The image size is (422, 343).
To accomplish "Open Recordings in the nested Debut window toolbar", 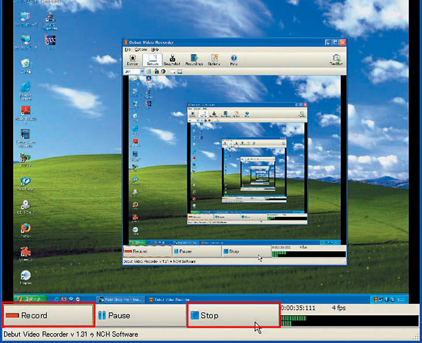I will 194,60.
